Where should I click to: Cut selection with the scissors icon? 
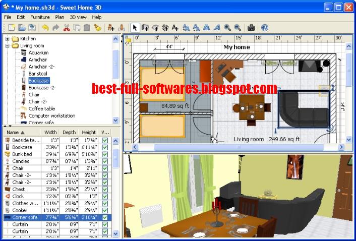[x=66, y=28]
